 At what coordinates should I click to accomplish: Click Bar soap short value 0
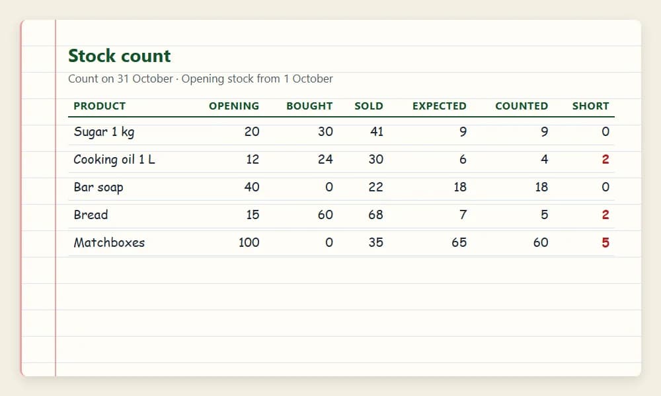pos(605,187)
